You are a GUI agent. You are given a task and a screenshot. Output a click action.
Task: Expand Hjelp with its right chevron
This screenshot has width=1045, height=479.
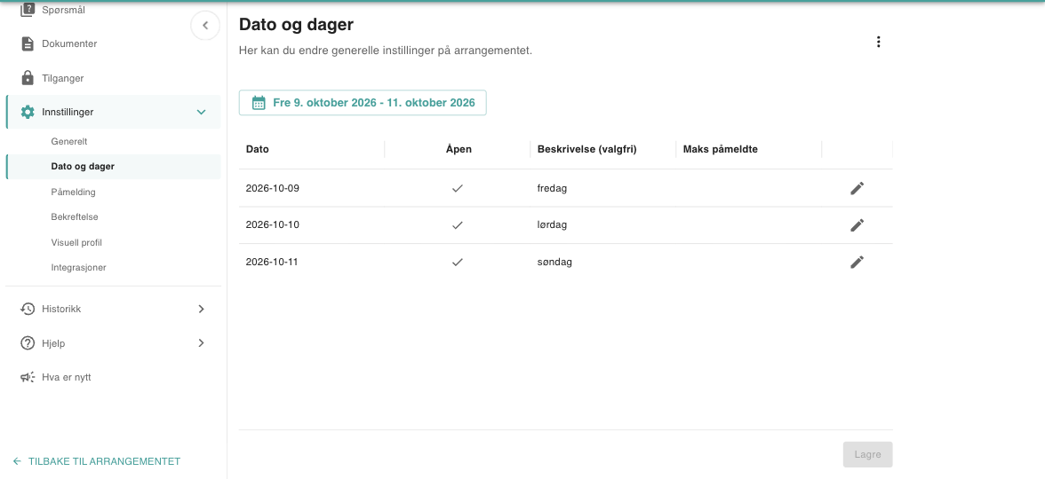click(201, 343)
